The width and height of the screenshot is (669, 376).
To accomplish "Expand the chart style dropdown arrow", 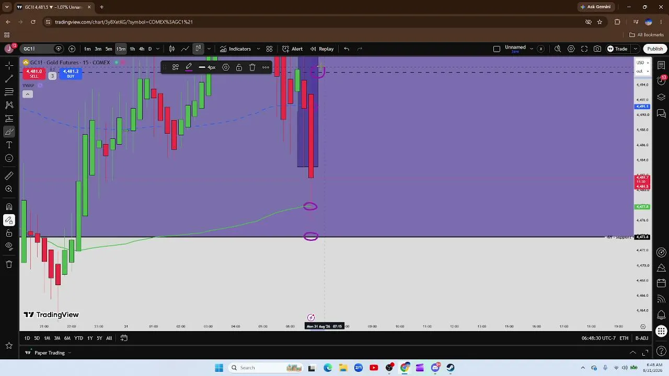I will pos(209,49).
